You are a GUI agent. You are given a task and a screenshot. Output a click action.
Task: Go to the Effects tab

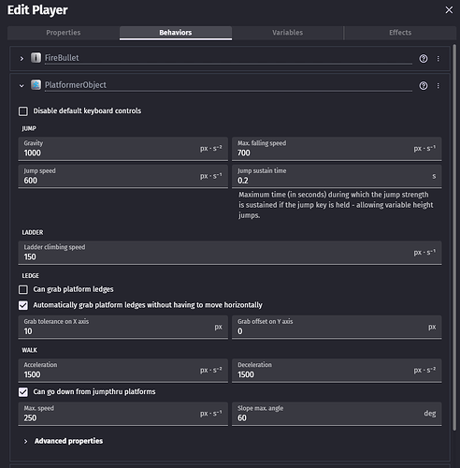(400, 33)
